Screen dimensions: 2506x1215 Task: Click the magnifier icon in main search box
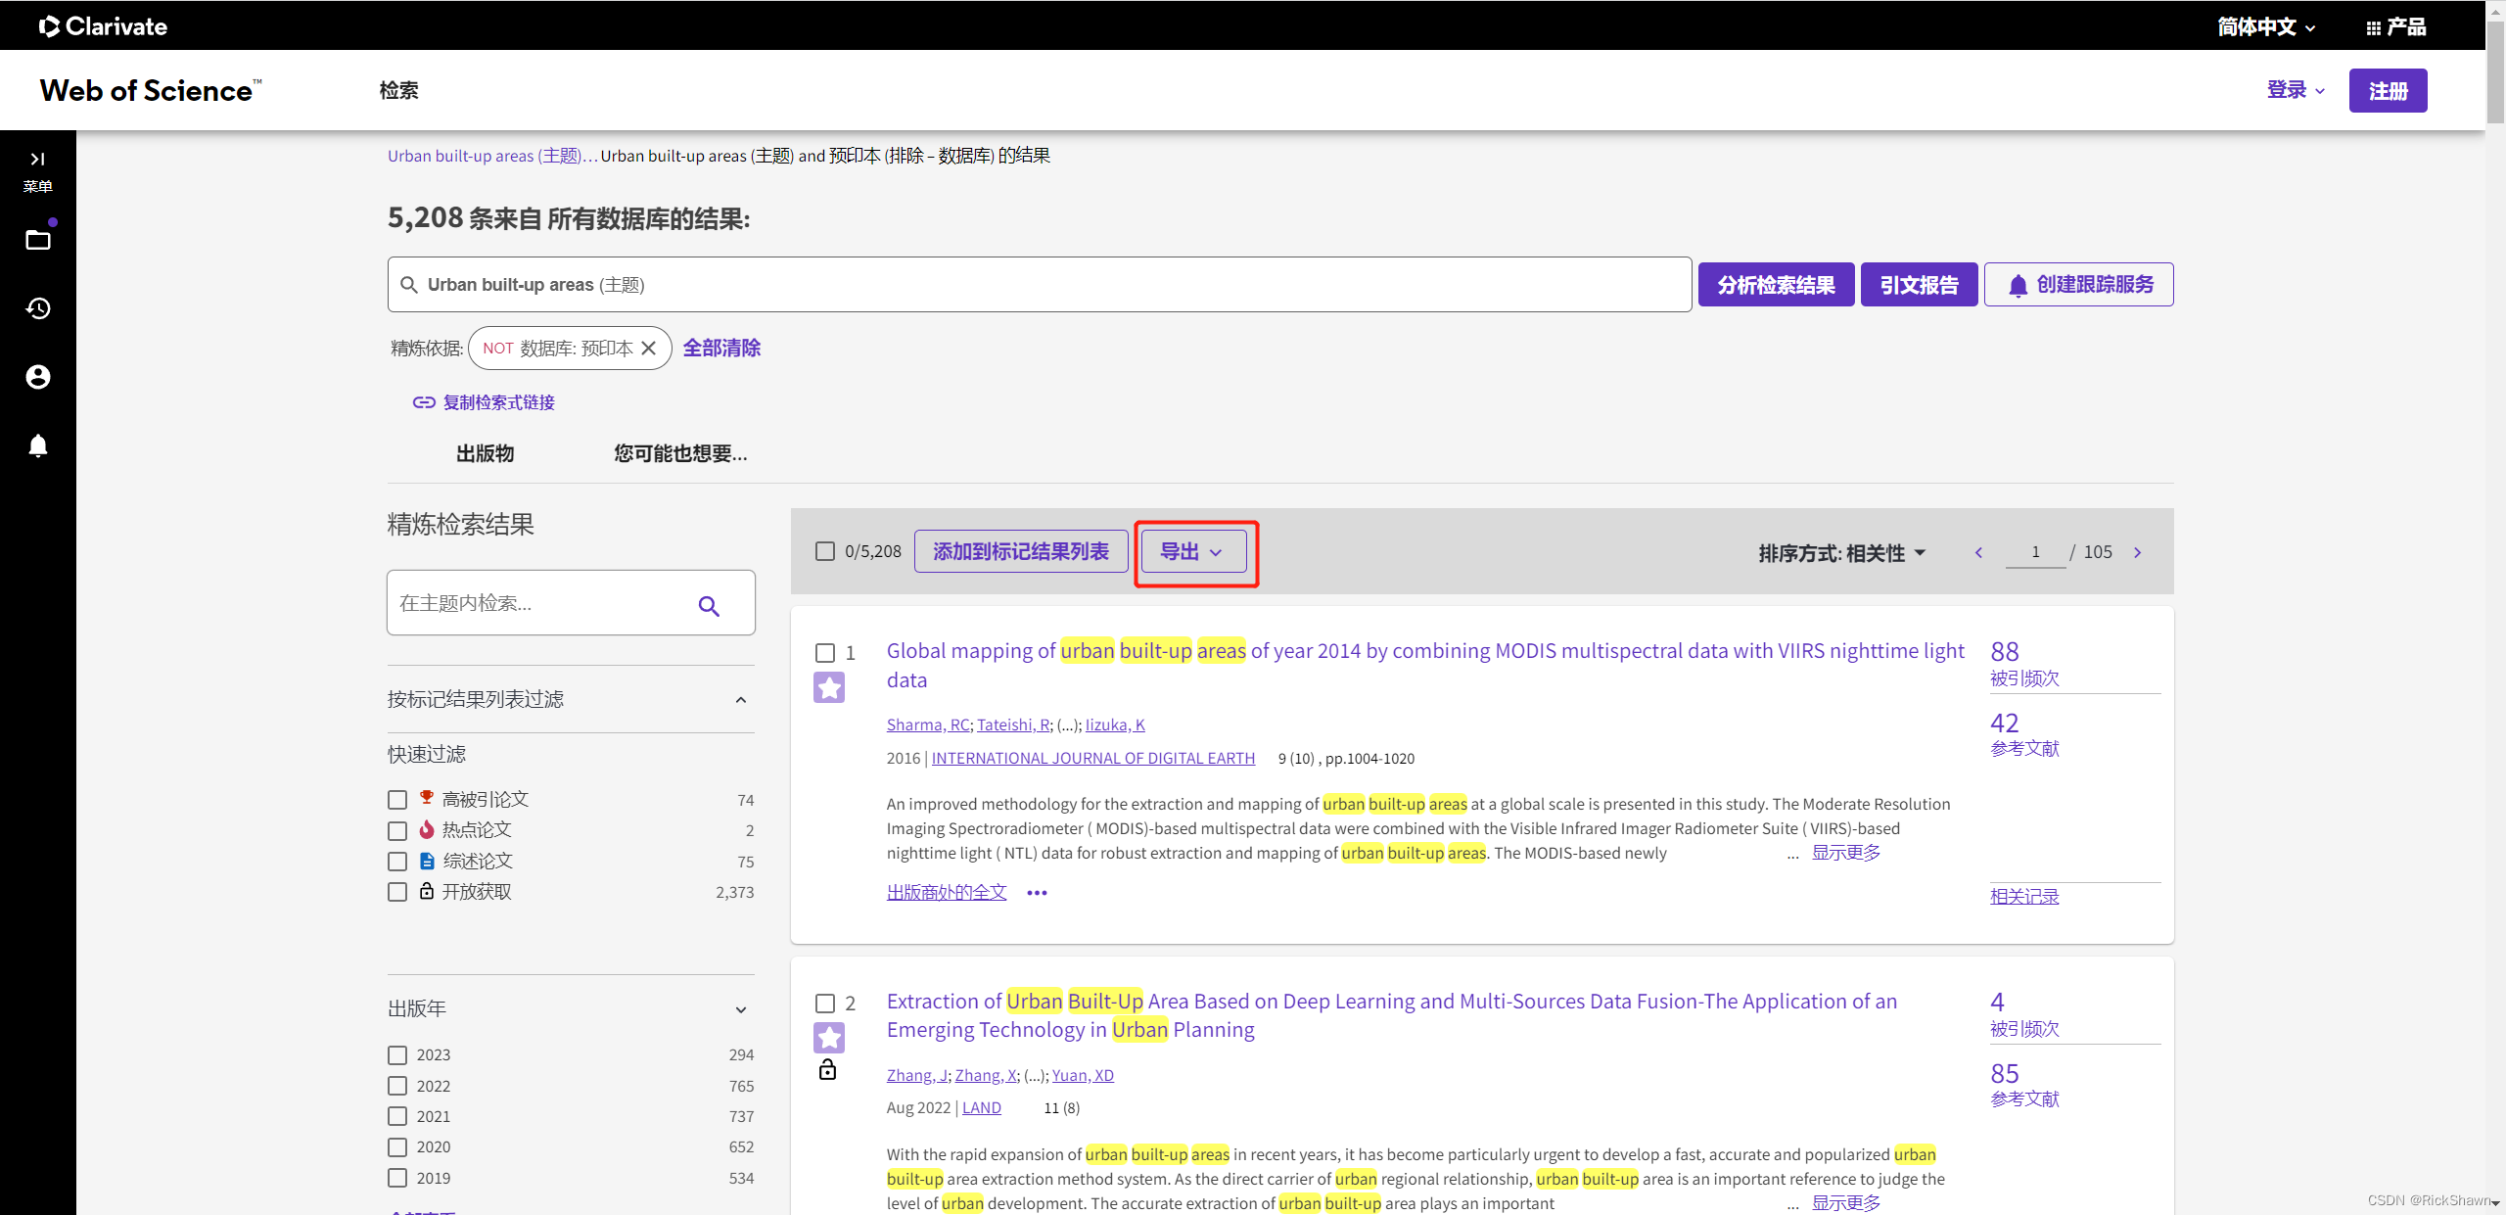pos(409,285)
